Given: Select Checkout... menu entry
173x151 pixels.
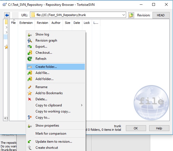Looking at the screenshot, I should (x=56, y=53).
